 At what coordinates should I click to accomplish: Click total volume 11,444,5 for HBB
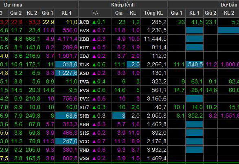click(x=155, y=39)
